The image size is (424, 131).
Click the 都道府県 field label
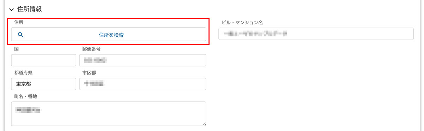pyautogui.click(x=24, y=73)
